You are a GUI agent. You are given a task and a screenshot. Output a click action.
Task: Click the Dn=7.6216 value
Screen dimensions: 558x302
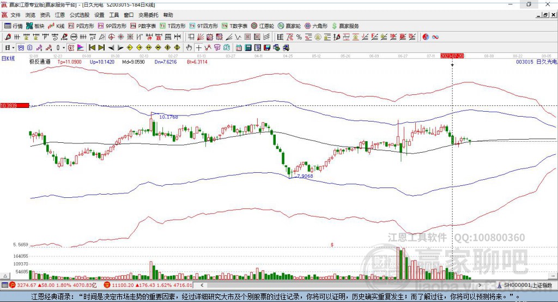tap(166, 62)
